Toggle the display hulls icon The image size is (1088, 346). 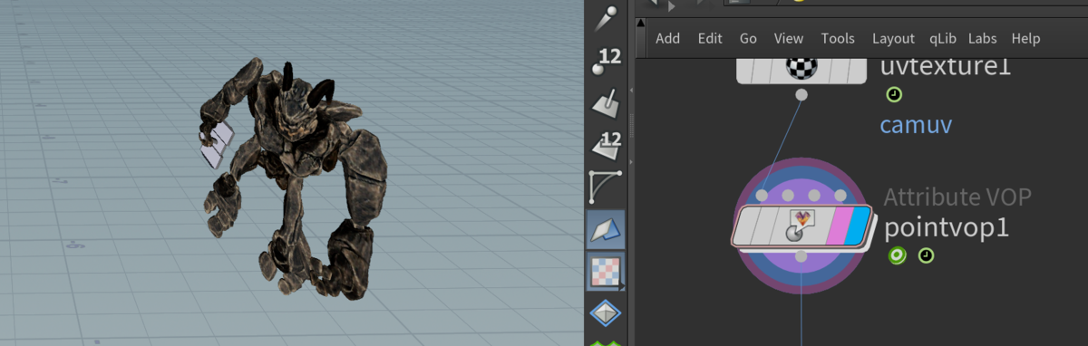point(606,187)
